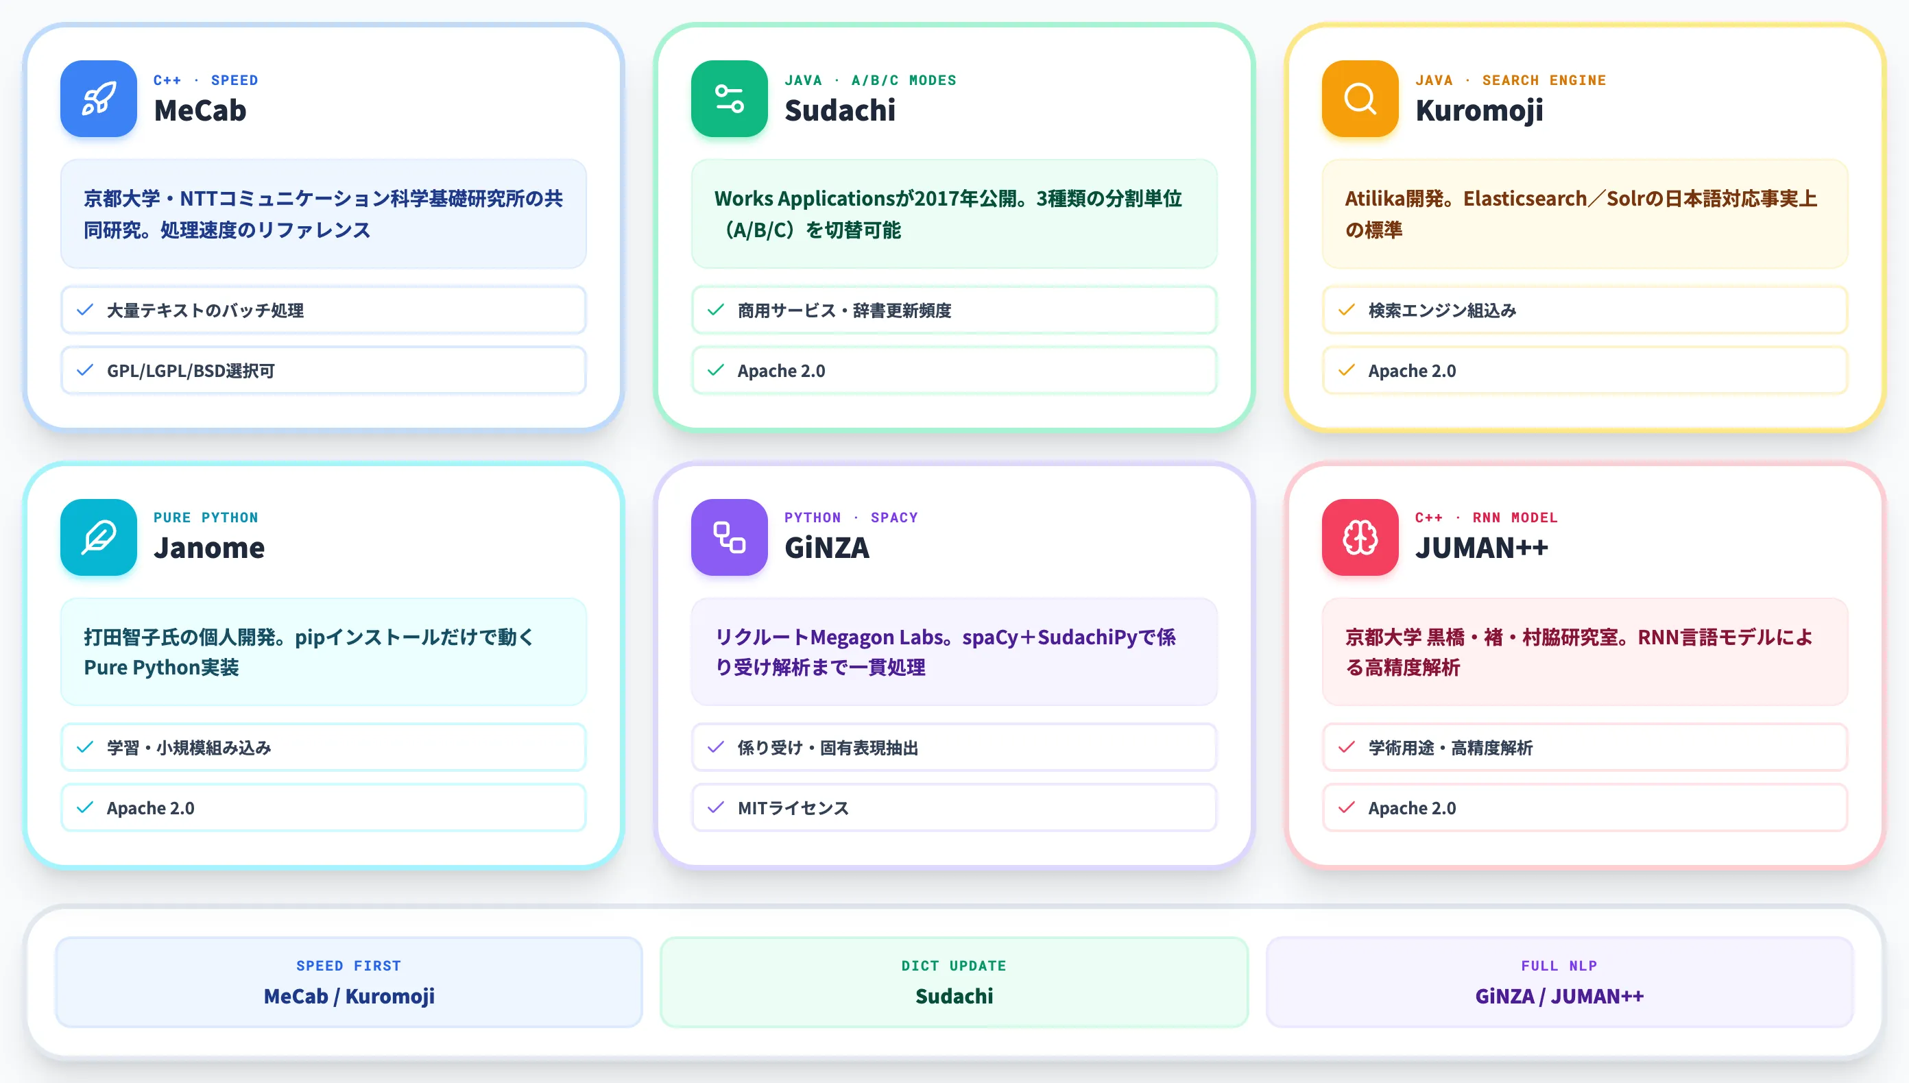Click the checkmark beside Apache 2.0 in Kuromoji card
This screenshot has width=1909, height=1083.
pos(1347,369)
